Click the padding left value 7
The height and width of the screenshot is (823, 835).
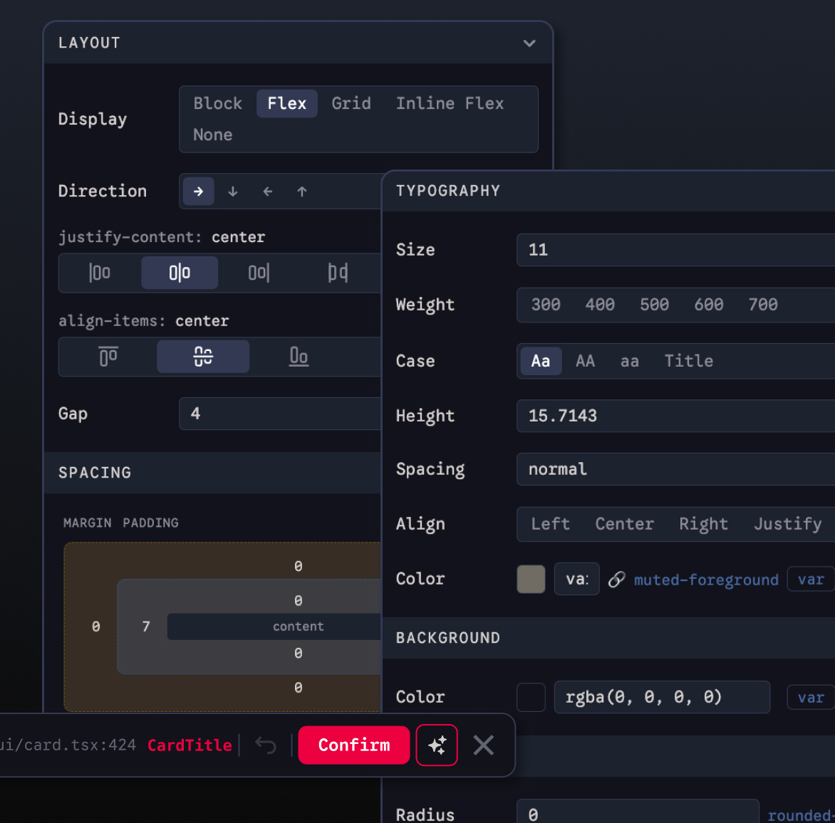coord(146,627)
